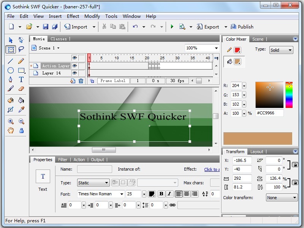Toggle visibility of Layer 14
The height and width of the screenshot is (228, 304).
pos(74,73)
